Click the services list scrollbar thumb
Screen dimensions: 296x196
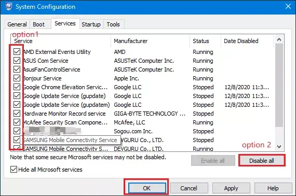[279, 85]
